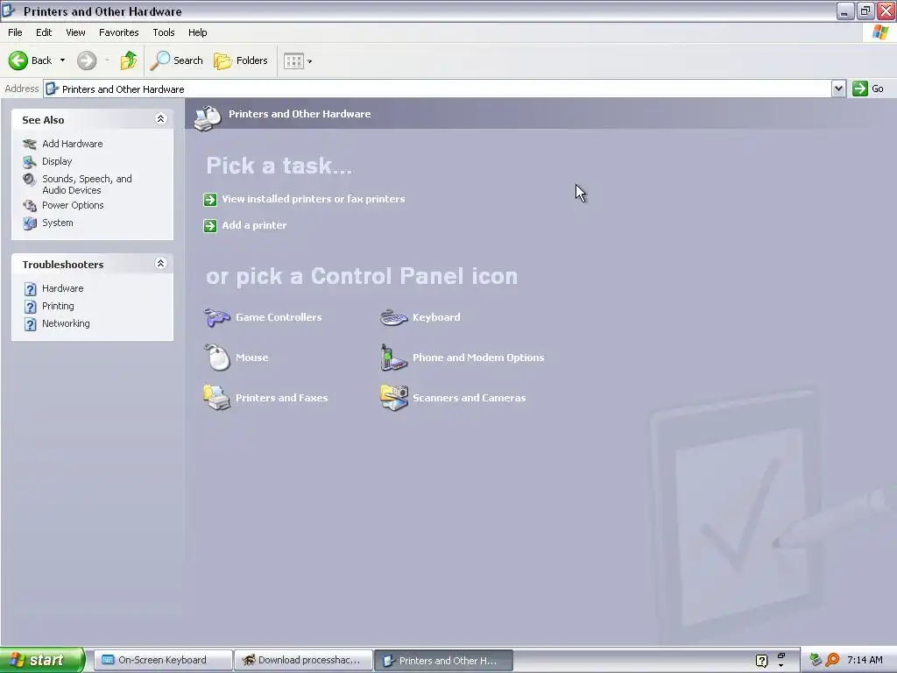
Task: Click the Networking troubleshooter link text
Action: 66,323
